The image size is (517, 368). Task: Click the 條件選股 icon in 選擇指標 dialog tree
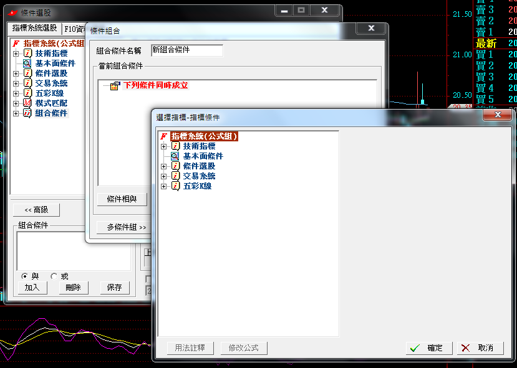point(175,166)
